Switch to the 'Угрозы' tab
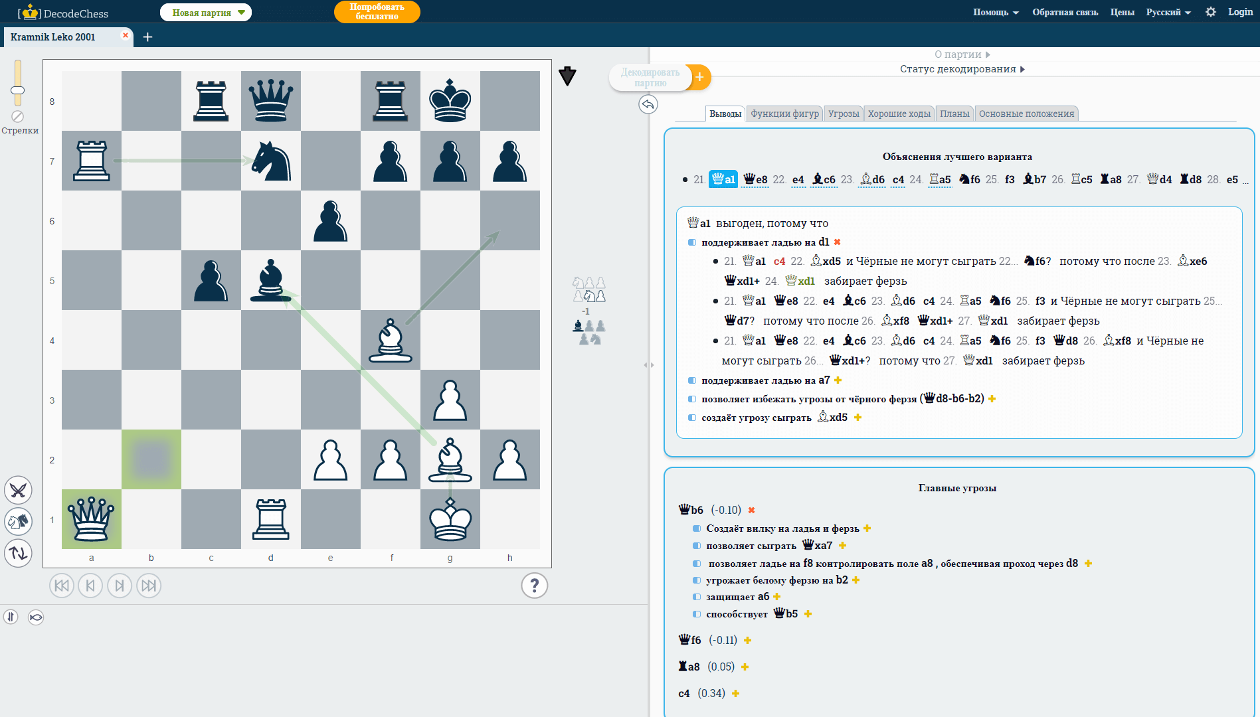The width and height of the screenshot is (1260, 717). click(844, 114)
